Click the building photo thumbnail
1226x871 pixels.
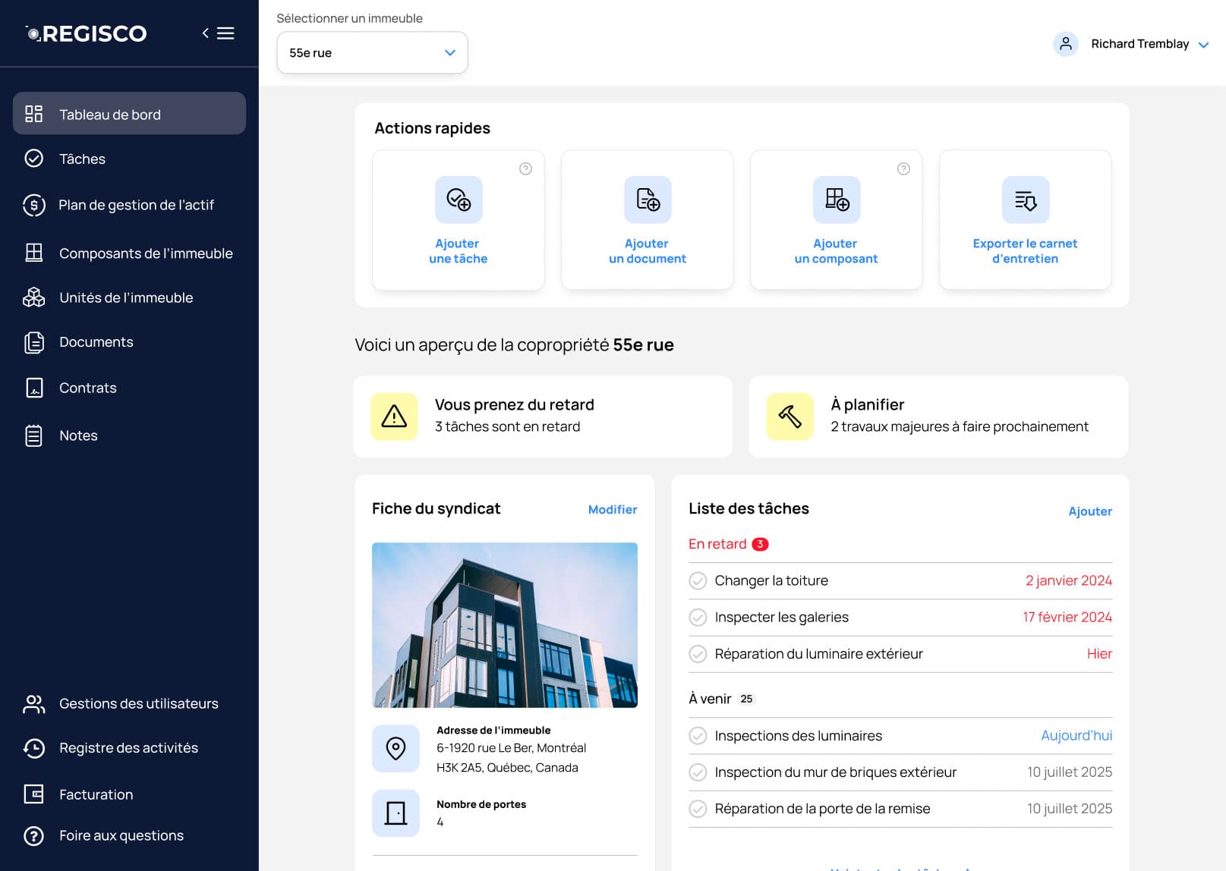click(505, 625)
